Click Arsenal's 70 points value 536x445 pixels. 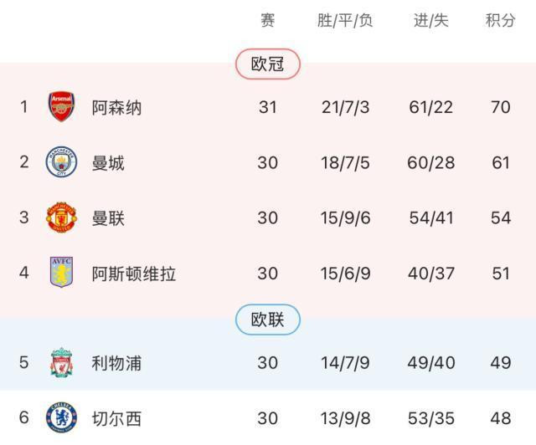click(x=501, y=107)
